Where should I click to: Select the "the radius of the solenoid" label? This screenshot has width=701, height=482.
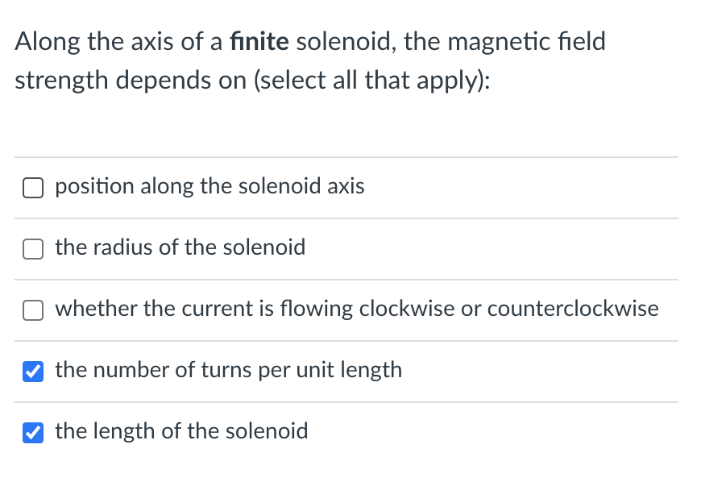point(180,247)
